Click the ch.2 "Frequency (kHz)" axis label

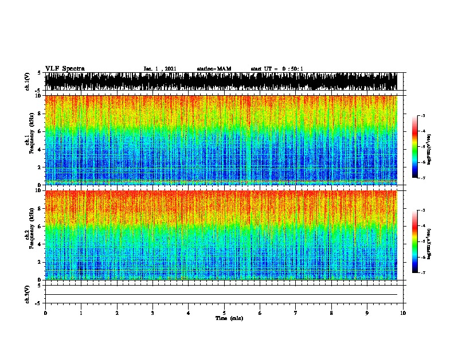coord(32,228)
